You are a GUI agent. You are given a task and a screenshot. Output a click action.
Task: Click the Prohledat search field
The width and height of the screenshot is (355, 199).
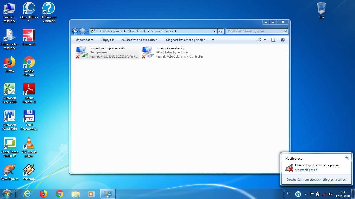[255, 31]
